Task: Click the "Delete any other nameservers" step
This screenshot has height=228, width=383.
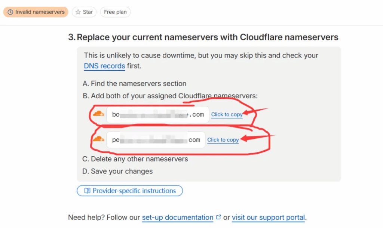Action: click(135, 159)
